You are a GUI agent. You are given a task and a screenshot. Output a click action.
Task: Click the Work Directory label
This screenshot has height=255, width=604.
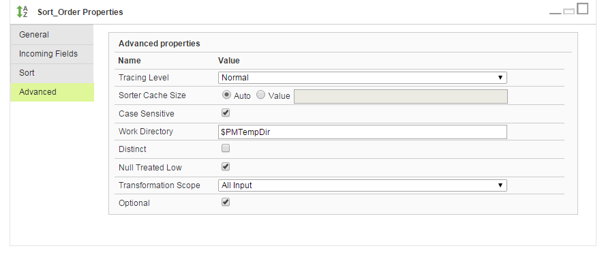tap(146, 132)
